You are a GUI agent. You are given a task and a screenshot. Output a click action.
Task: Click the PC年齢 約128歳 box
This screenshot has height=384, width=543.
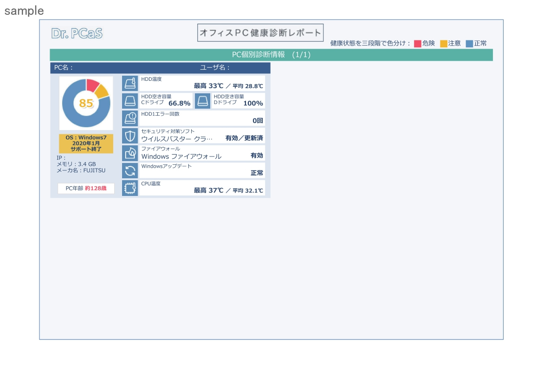(x=86, y=188)
